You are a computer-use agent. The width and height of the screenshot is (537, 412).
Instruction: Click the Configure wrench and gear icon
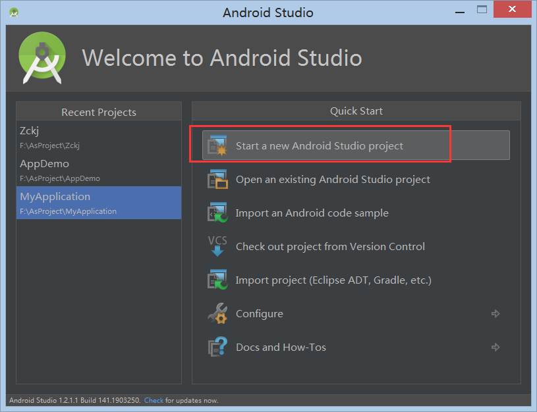pyautogui.click(x=217, y=313)
